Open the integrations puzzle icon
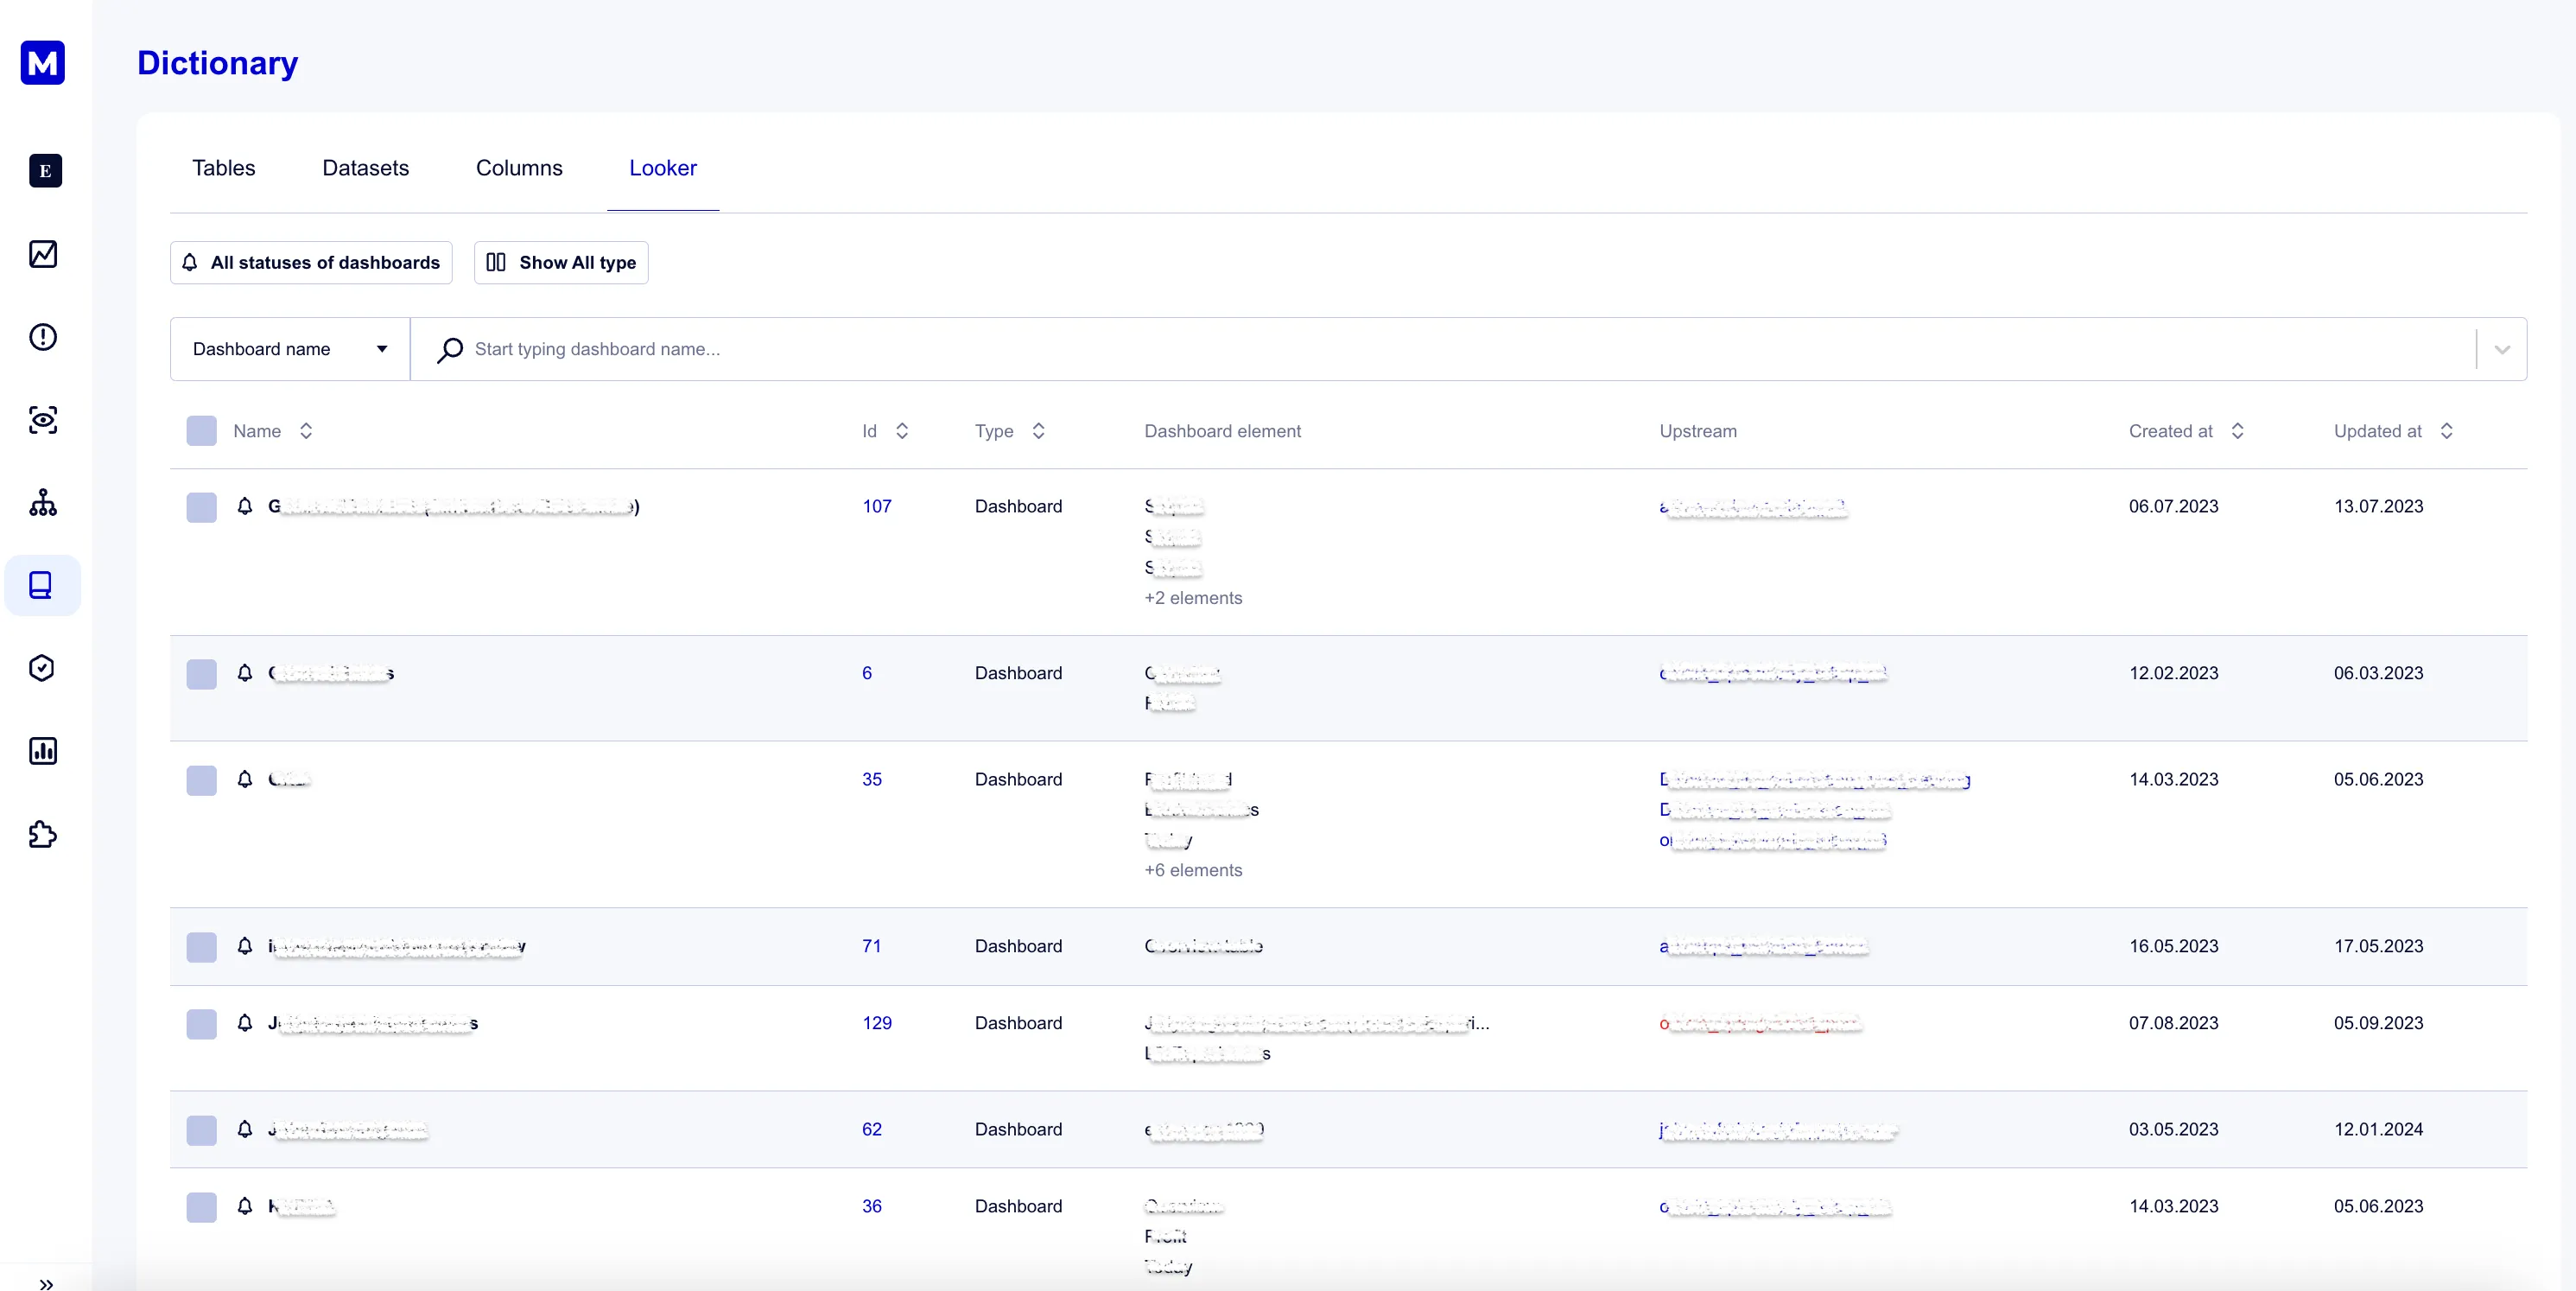The image size is (2576, 1291). click(42, 835)
